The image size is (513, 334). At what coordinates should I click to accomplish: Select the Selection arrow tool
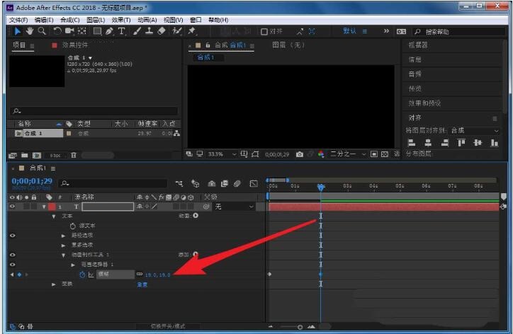click(17, 31)
